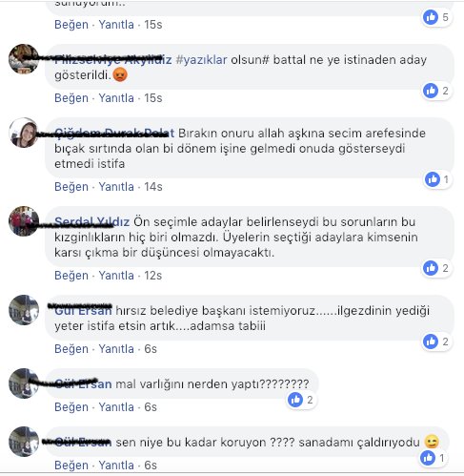The image size is (464, 476).
Task: Reply to the "hırsız belediye başkanı" comment
Action: [x=116, y=349]
